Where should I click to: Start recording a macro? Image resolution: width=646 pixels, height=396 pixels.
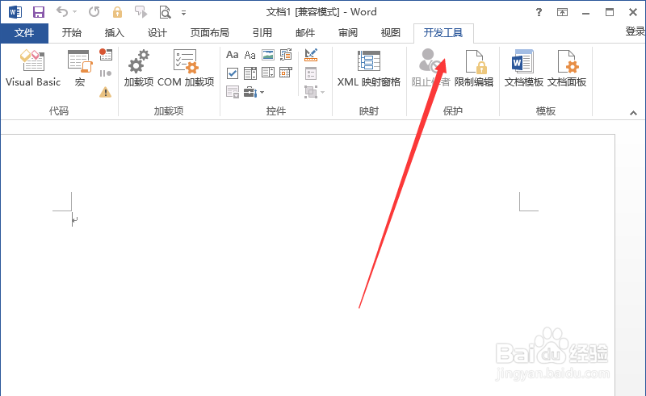[x=106, y=54]
